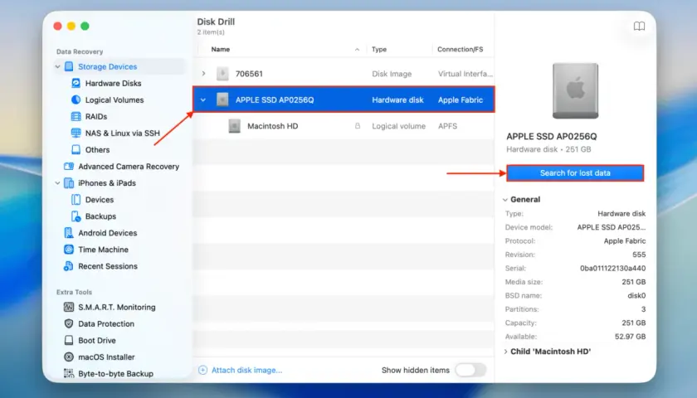Click the Backups icon in sidebar
Screen dimensions: 697x398
[76, 216]
